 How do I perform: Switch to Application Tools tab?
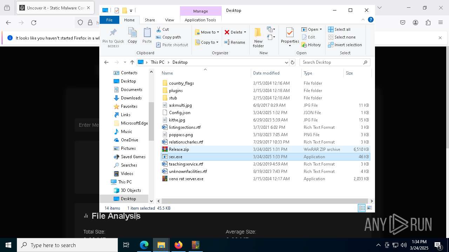coord(200,20)
